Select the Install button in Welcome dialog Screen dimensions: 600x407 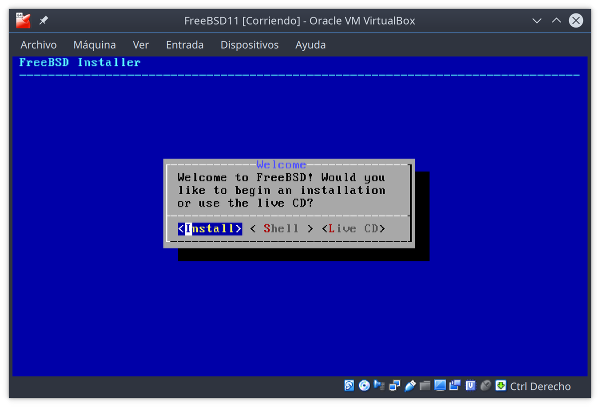pyautogui.click(x=210, y=229)
